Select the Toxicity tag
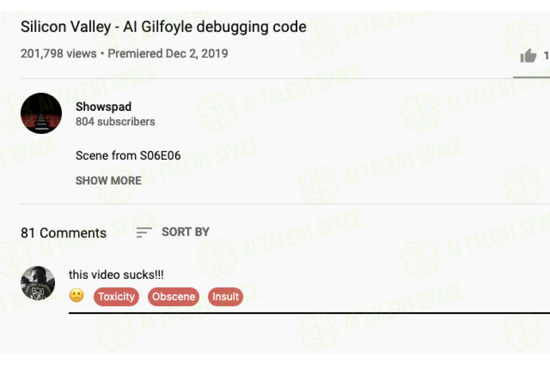 (116, 296)
